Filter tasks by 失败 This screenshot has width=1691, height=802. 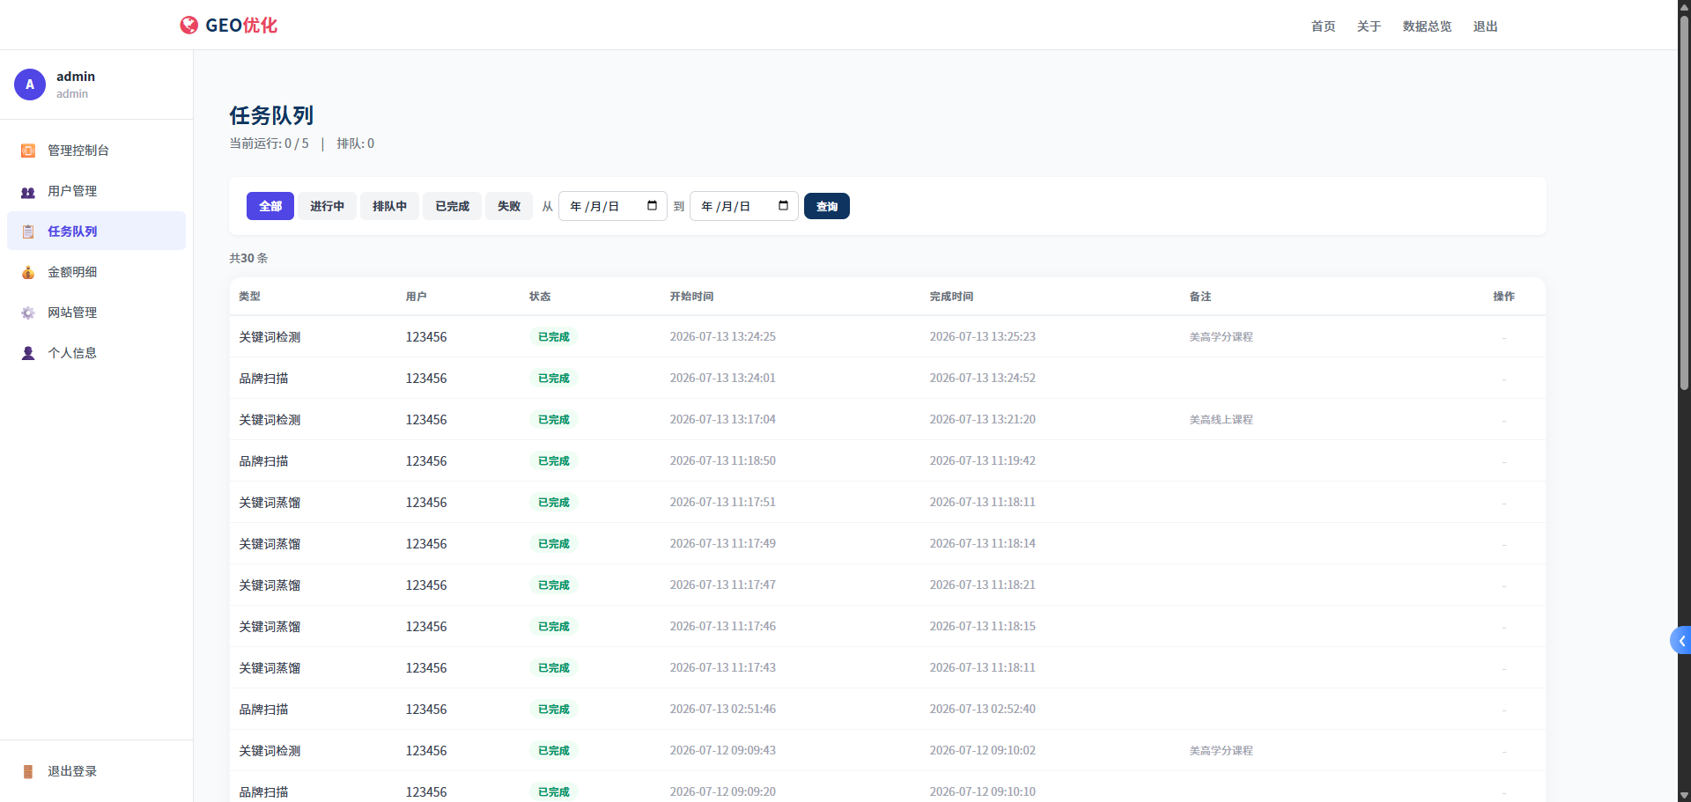tap(509, 206)
